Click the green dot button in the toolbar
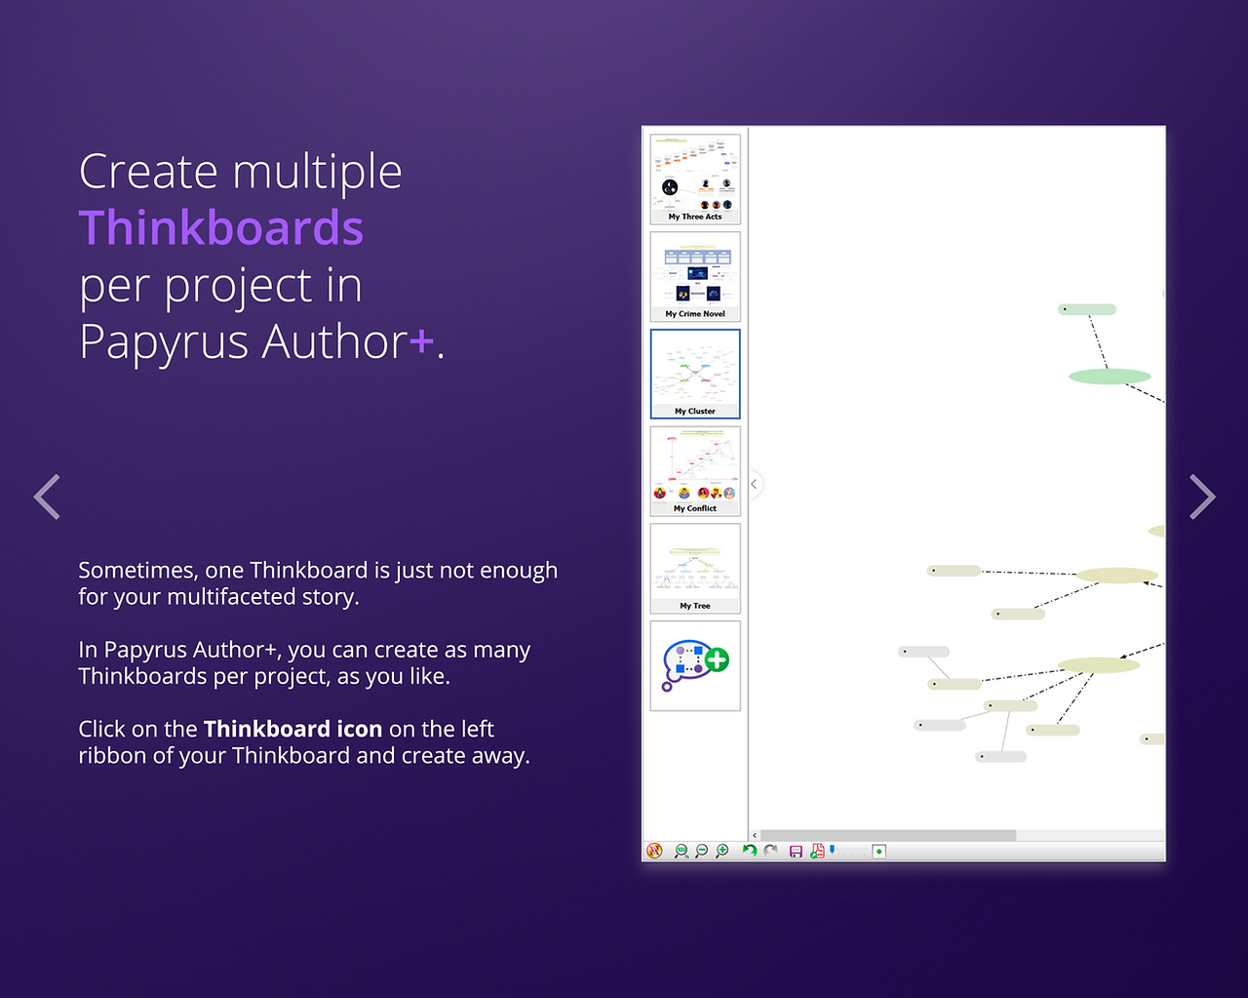Screen dimensions: 1248x998 point(879,851)
